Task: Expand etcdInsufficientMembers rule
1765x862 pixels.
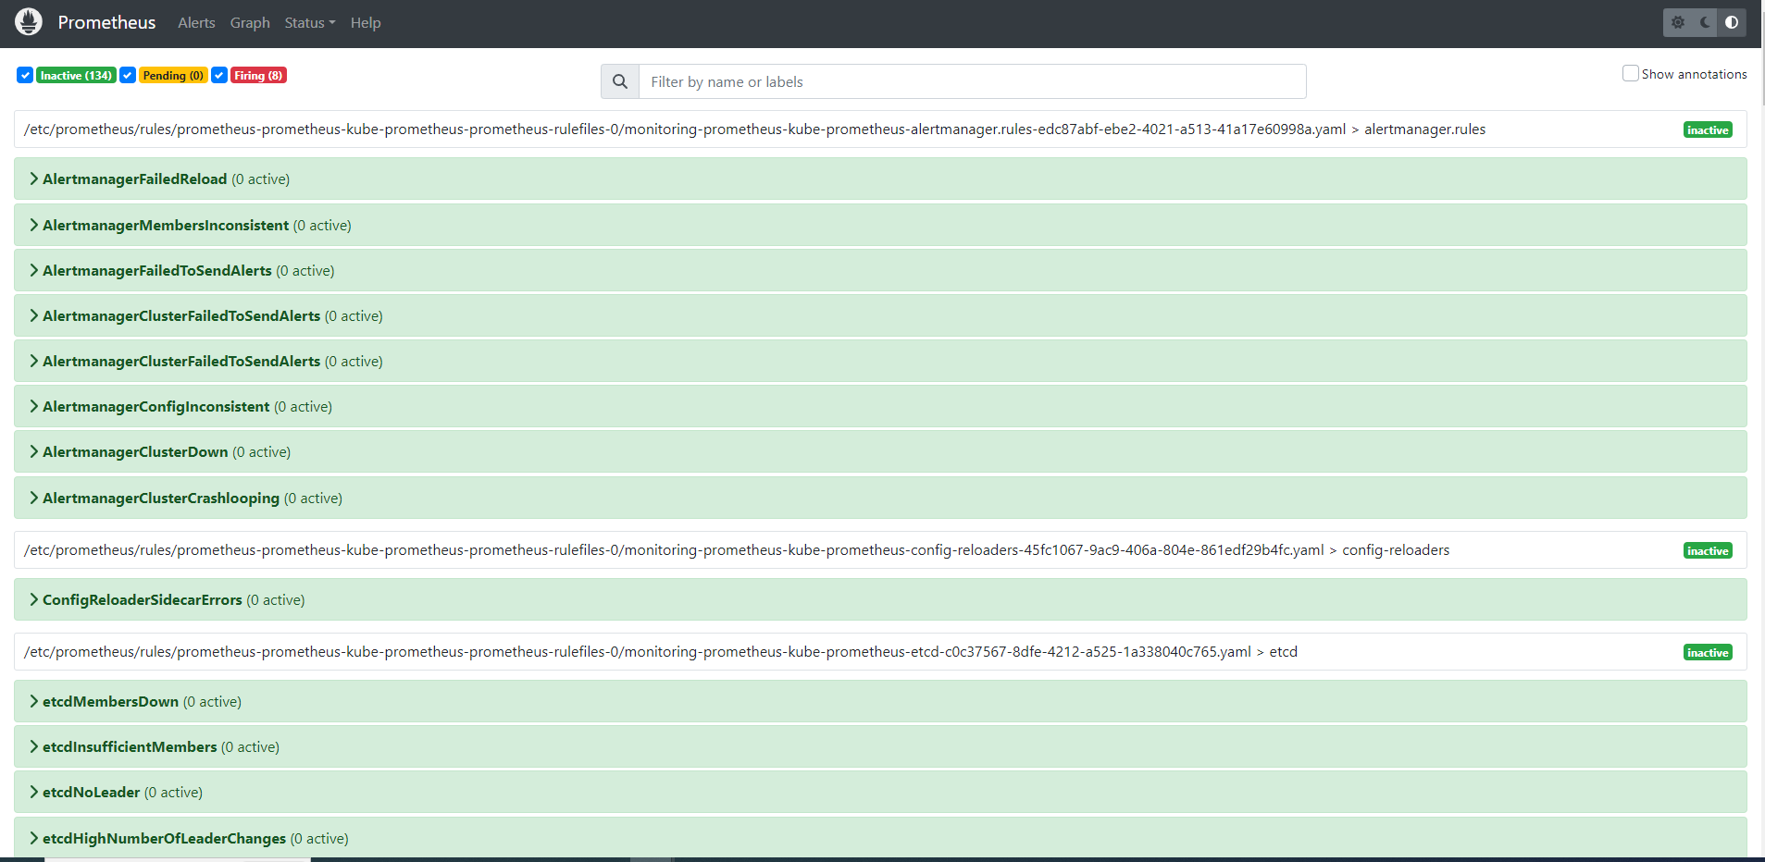Action: 880,746
